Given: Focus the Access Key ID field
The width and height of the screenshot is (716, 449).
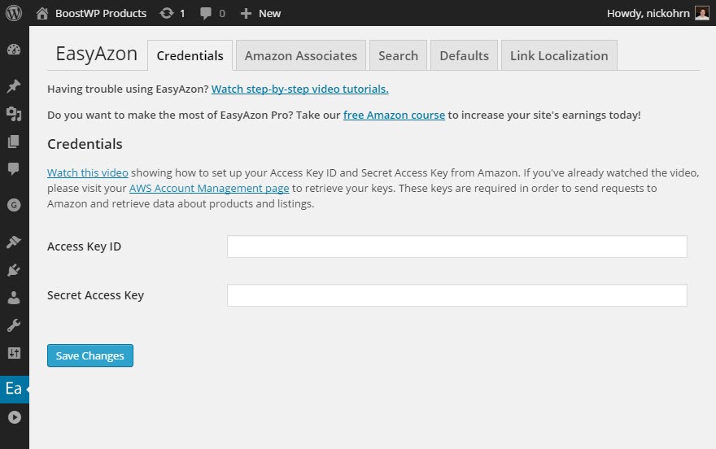Looking at the screenshot, I should coord(457,246).
